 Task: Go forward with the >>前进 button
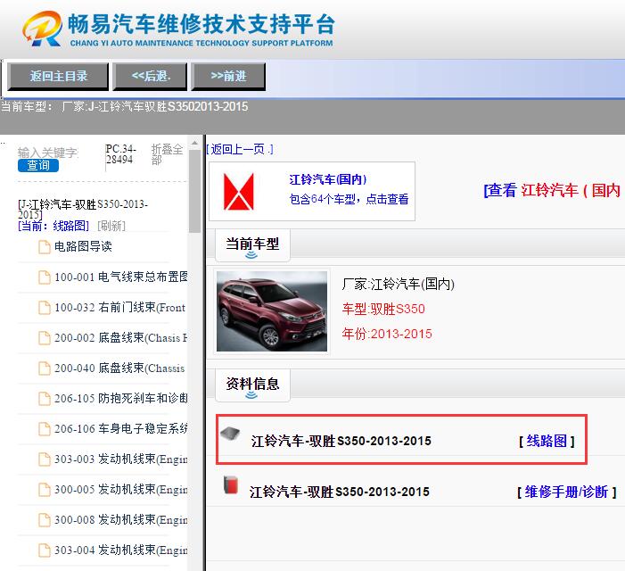click(x=228, y=76)
